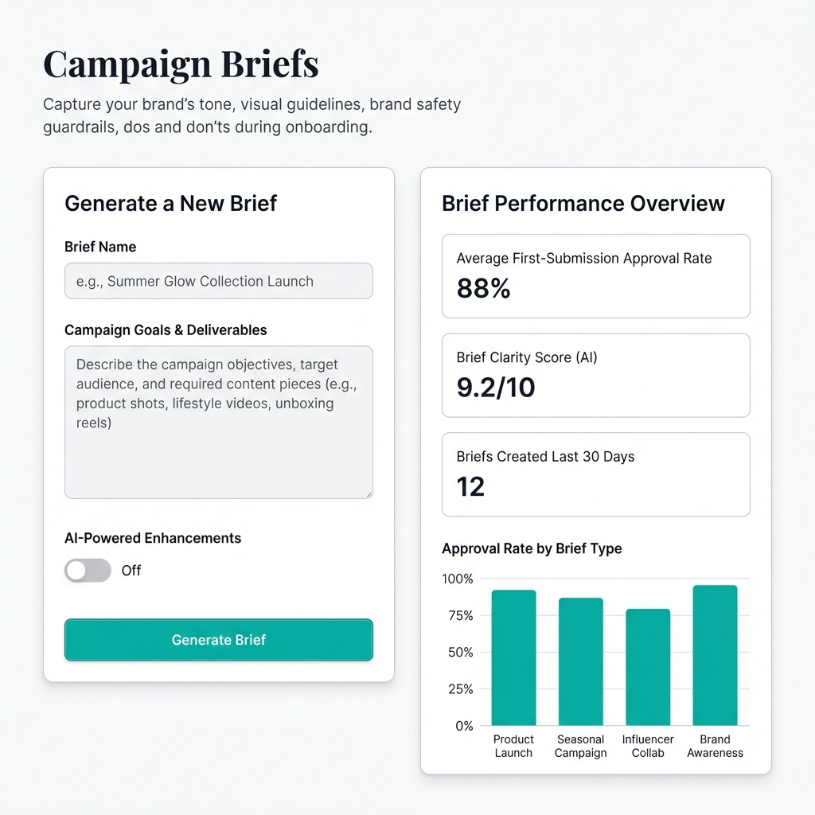Focus the Campaign Goals & Deliverables textarea
Image resolution: width=815 pixels, height=815 pixels.
tap(218, 422)
